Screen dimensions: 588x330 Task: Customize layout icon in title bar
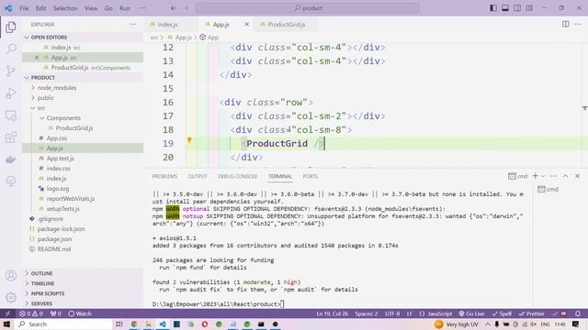[529, 8]
